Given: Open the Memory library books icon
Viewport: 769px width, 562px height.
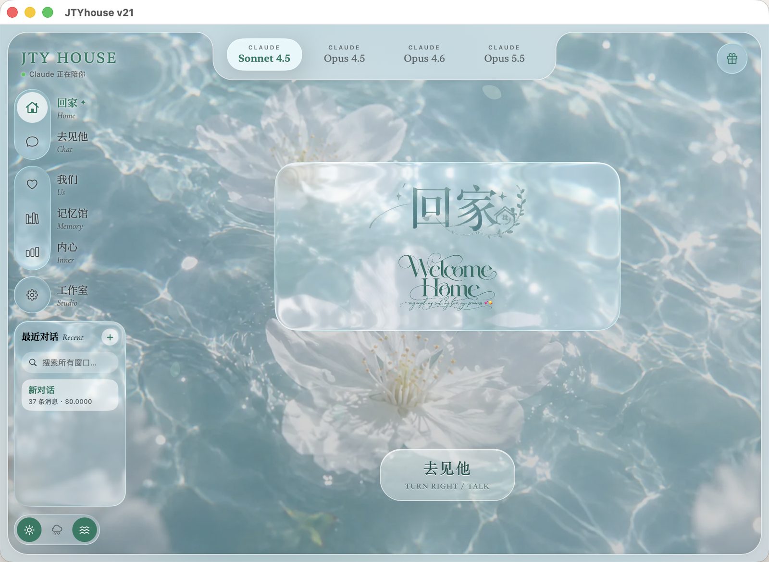Looking at the screenshot, I should click(x=32, y=218).
